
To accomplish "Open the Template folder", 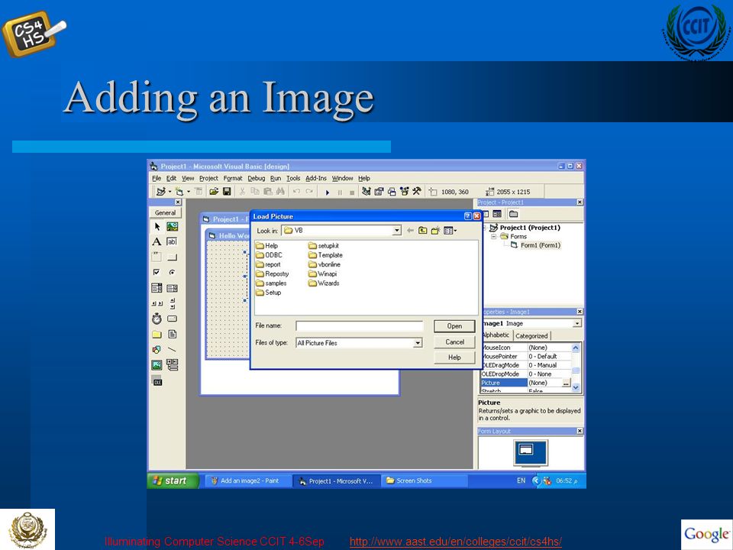I will 326,255.
